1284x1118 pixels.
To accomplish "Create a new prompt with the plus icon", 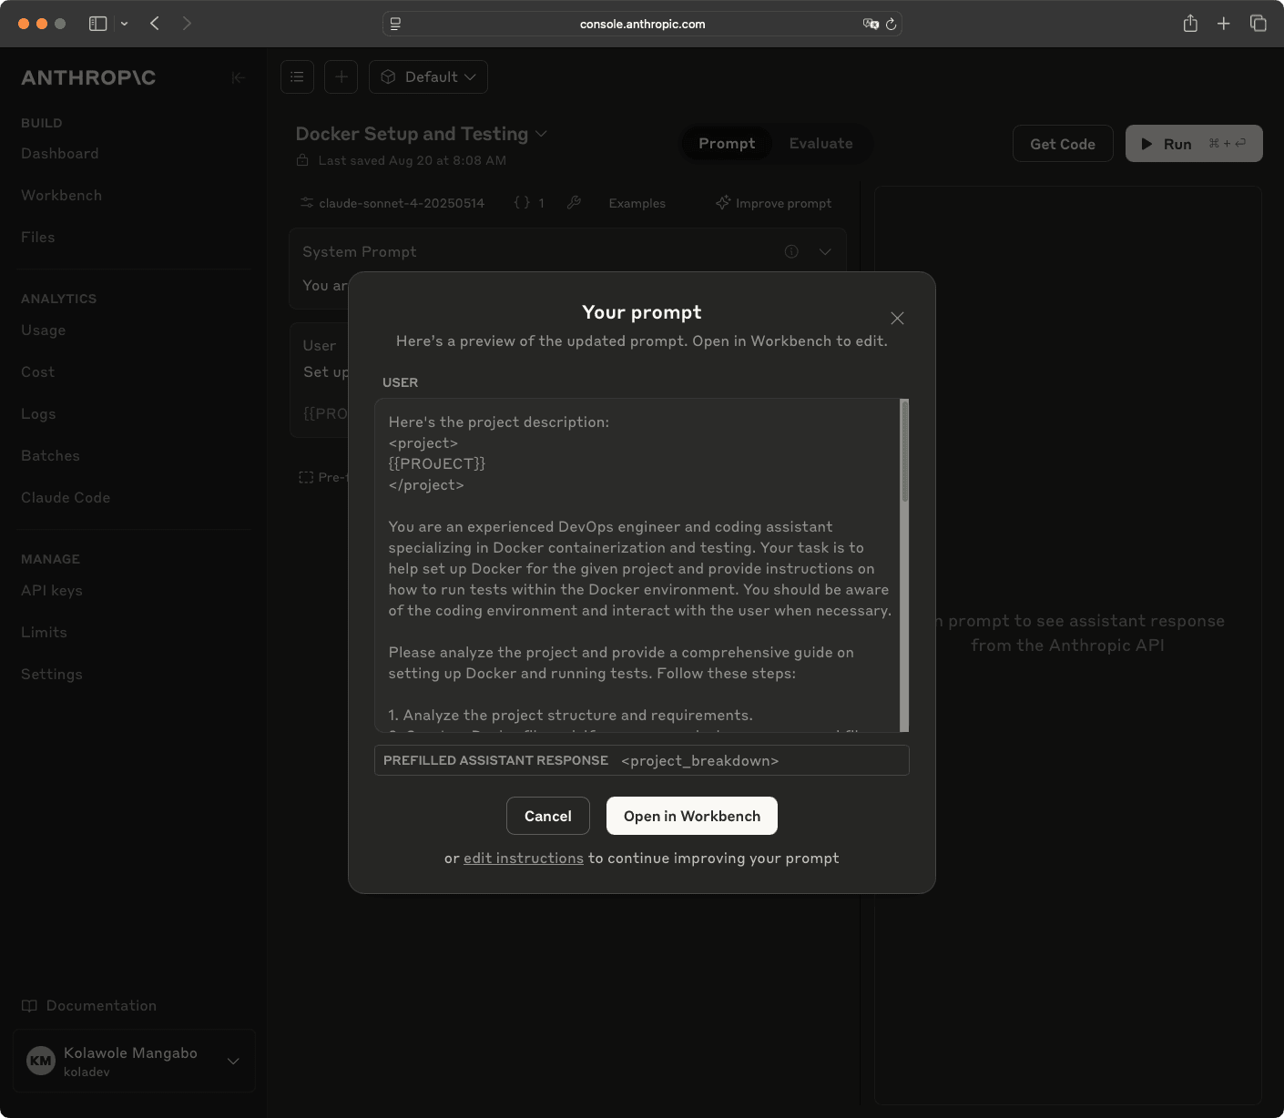I will click(x=341, y=76).
